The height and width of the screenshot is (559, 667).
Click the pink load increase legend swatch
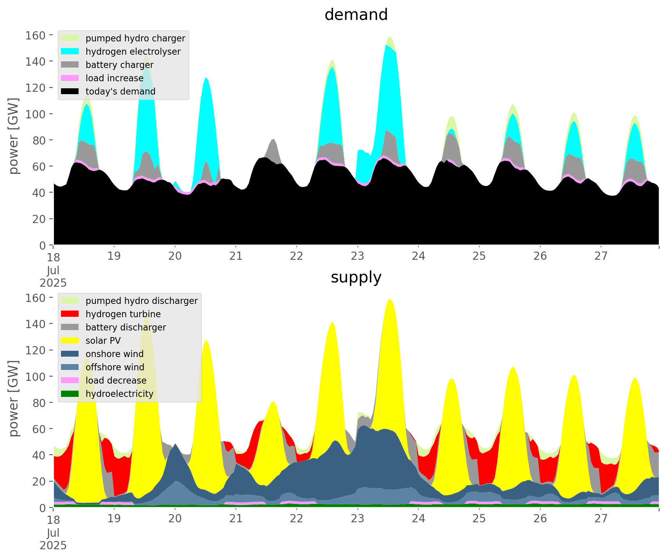(x=70, y=78)
